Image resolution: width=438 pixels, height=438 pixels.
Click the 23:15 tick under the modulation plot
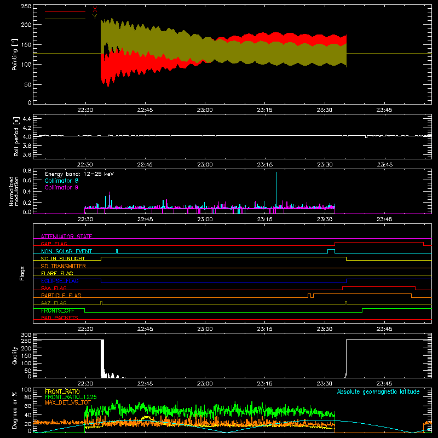(264, 220)
